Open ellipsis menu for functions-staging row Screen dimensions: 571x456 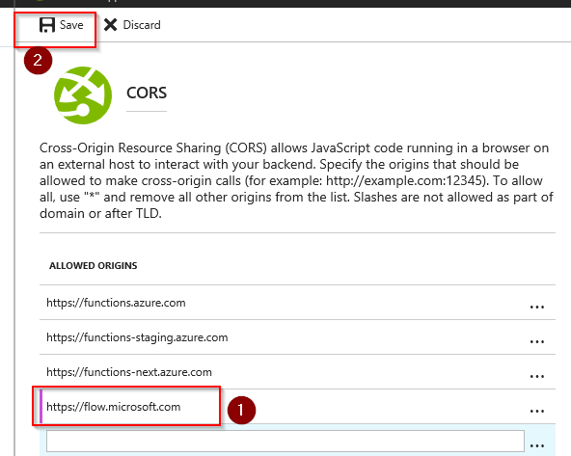[x=537, y=341]
